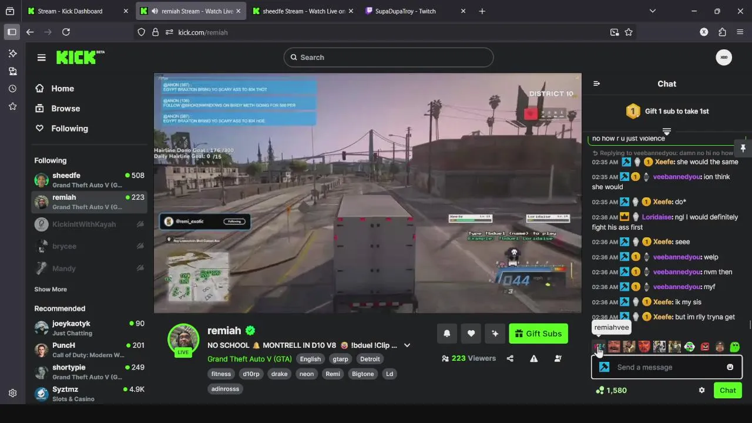The image size is (752, 423).
Task: Open the extensions puzzle icon
Action: pyautogui.click(x=722, y=32)
